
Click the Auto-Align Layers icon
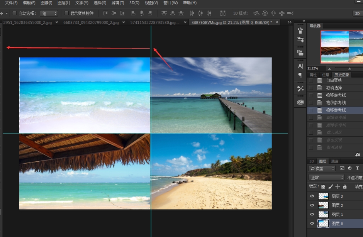tap(223, 13)
